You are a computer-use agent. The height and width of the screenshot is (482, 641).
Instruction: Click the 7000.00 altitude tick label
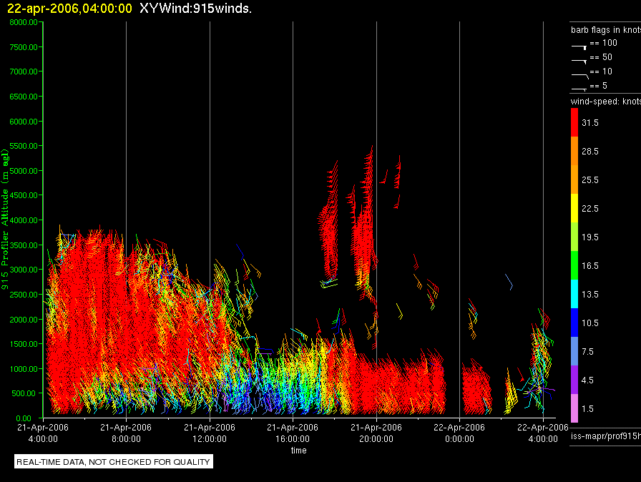coord(24,72)
